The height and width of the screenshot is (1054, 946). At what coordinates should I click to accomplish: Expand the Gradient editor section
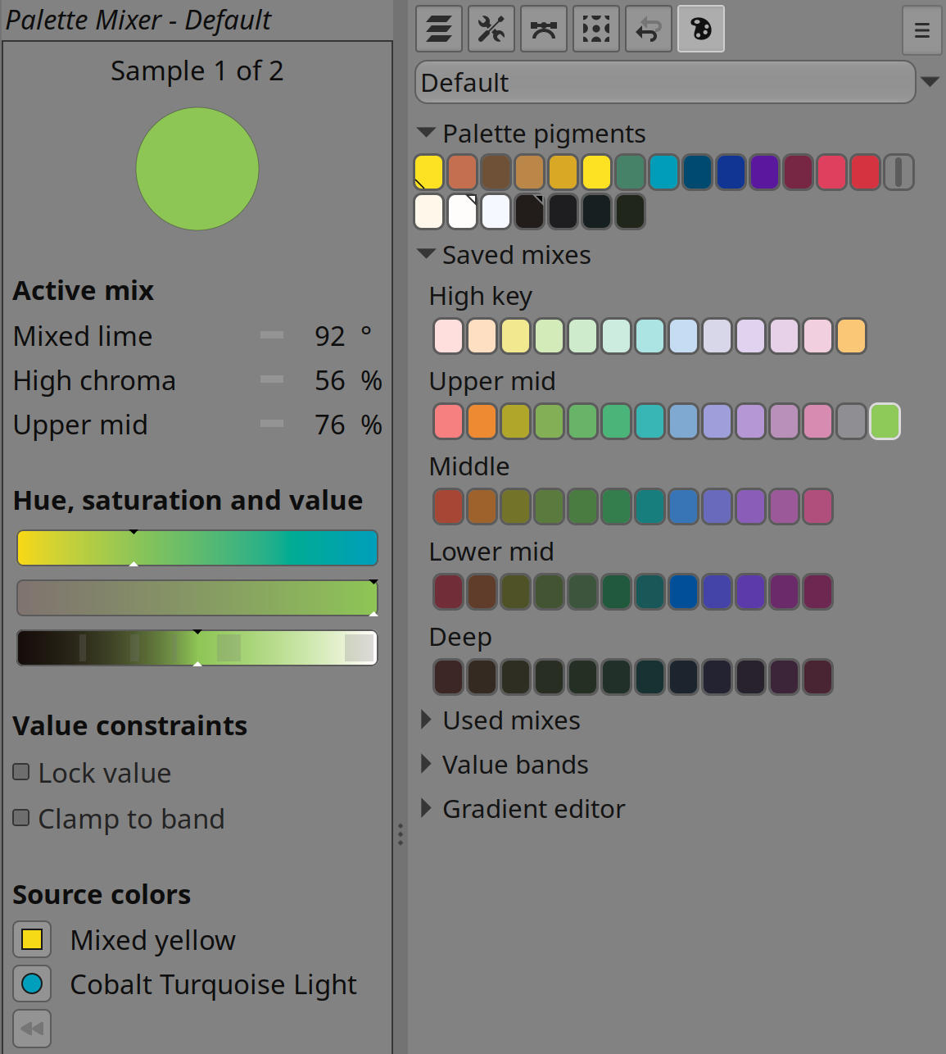(x=426, y=808)
